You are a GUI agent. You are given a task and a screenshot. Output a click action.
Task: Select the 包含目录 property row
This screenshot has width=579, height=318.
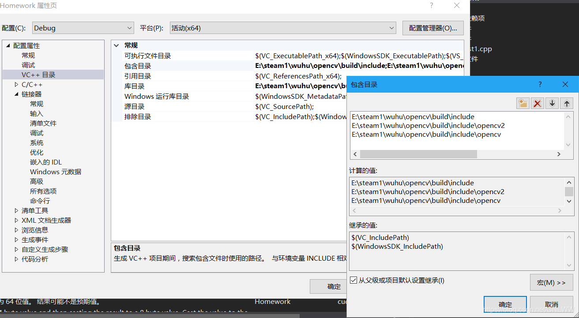[293, 66]
